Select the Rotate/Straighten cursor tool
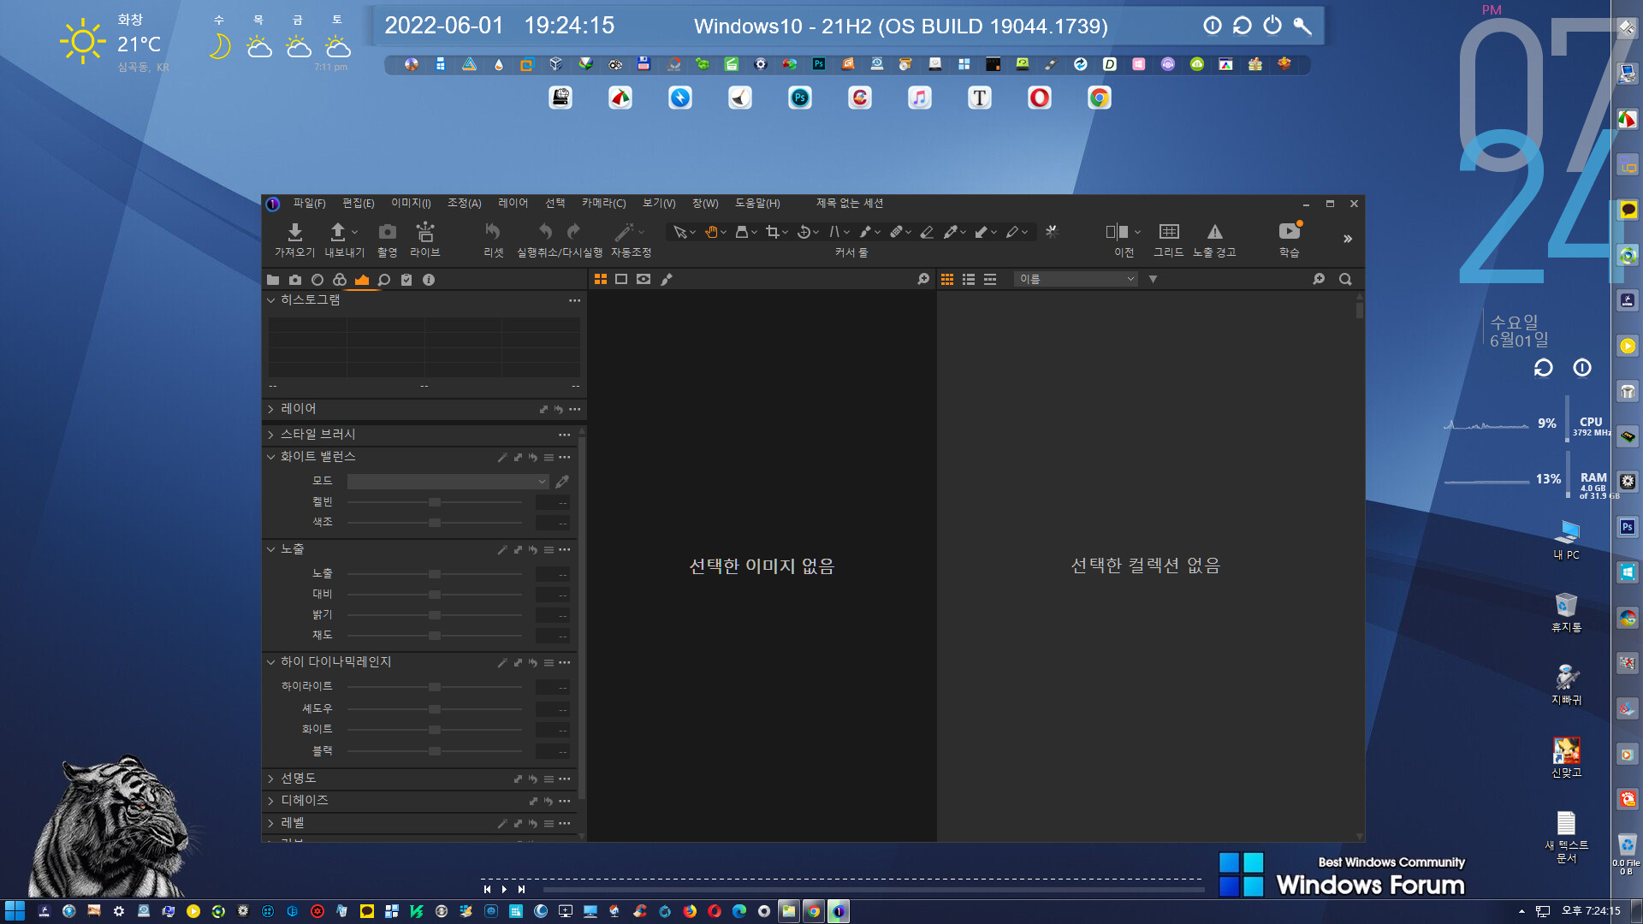 tap(803, 232)
